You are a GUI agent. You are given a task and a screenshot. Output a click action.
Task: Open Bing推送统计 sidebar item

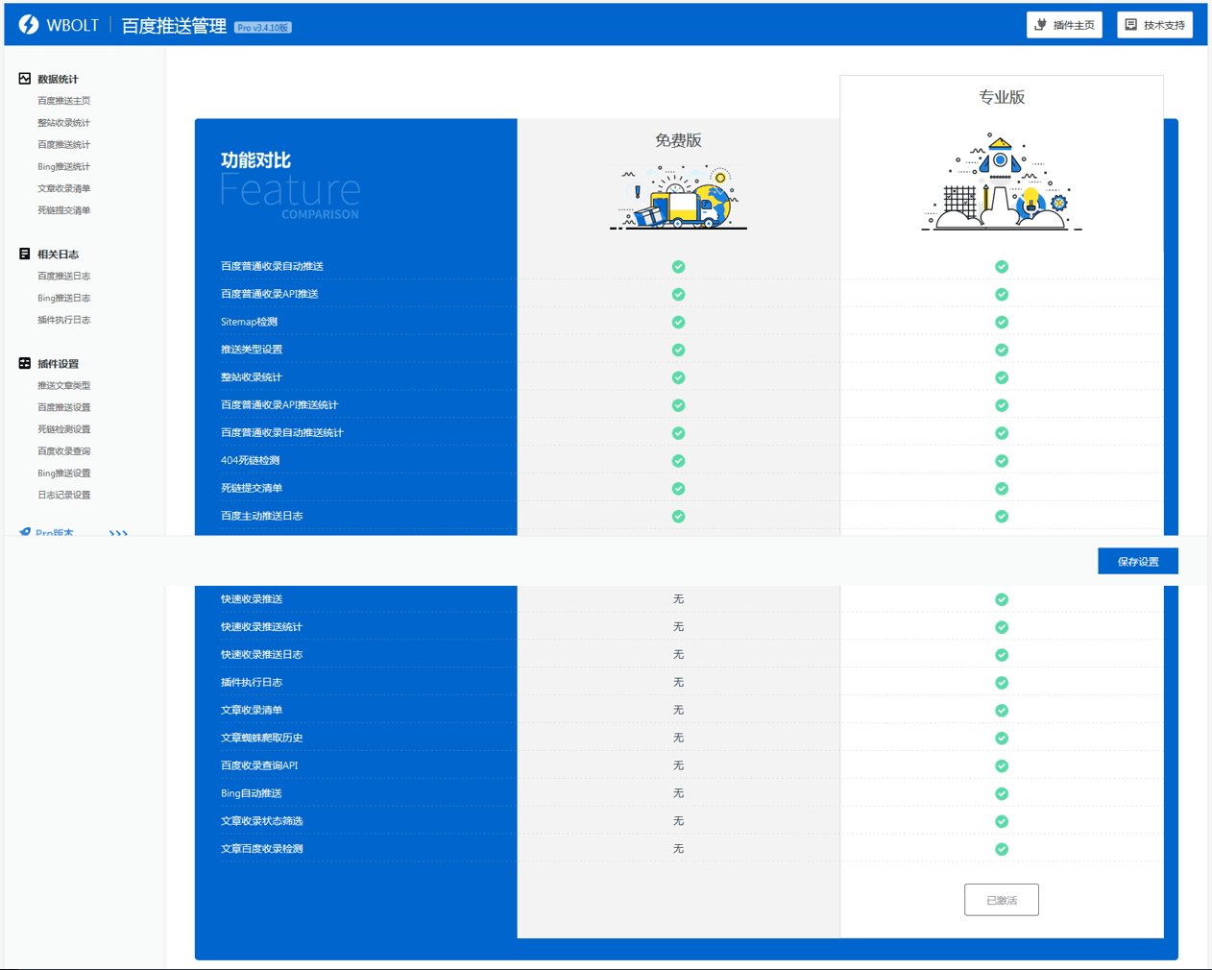click(x=63, y=167)
